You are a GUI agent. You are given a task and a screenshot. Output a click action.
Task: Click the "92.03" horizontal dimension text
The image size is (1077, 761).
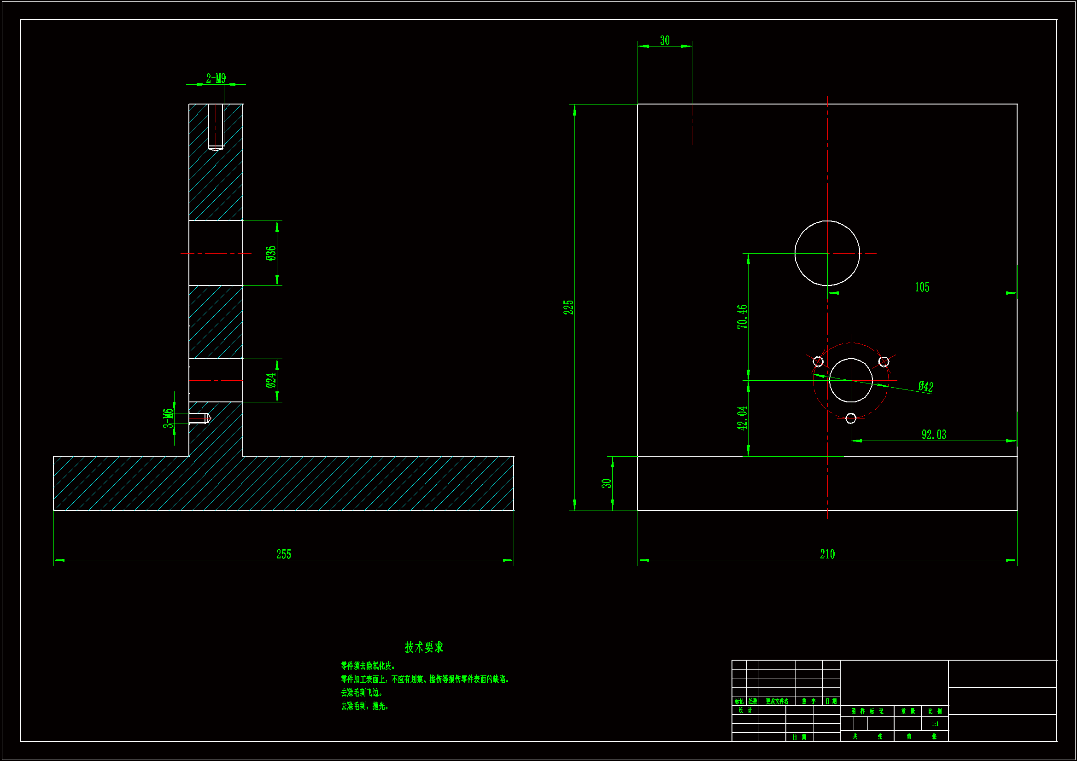point(934,435)
